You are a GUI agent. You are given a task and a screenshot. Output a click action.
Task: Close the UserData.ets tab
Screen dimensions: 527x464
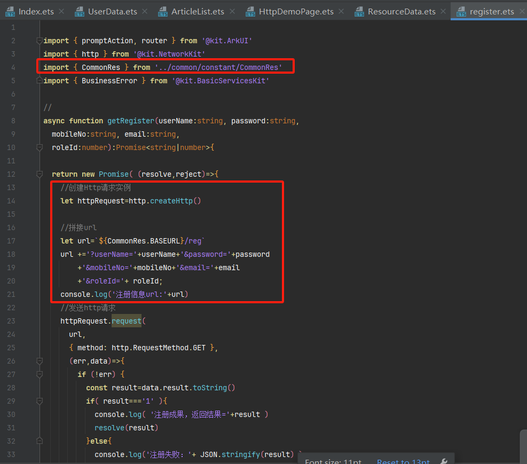145,11
